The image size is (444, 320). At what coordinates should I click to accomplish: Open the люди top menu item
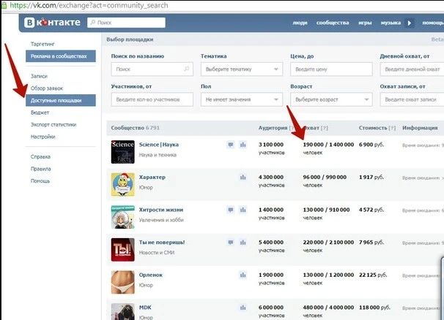point(300,23)
